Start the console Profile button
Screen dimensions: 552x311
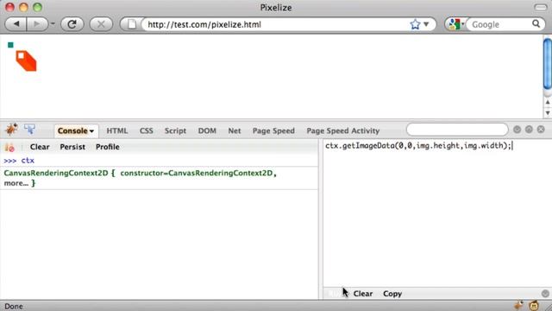click(107, 147)
